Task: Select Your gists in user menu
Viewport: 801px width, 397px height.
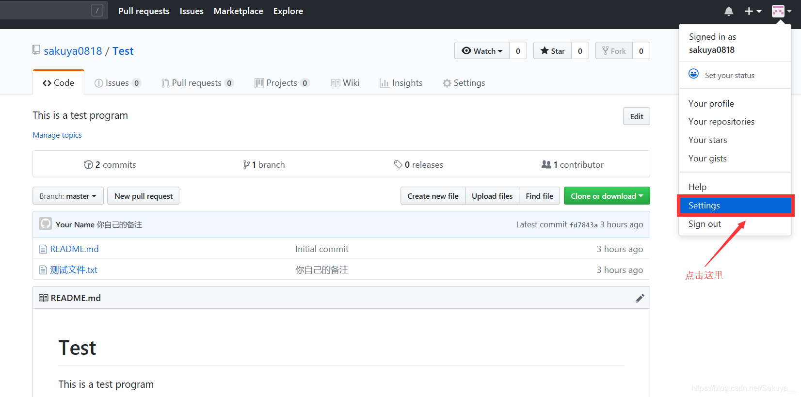Action: point(735,159)
